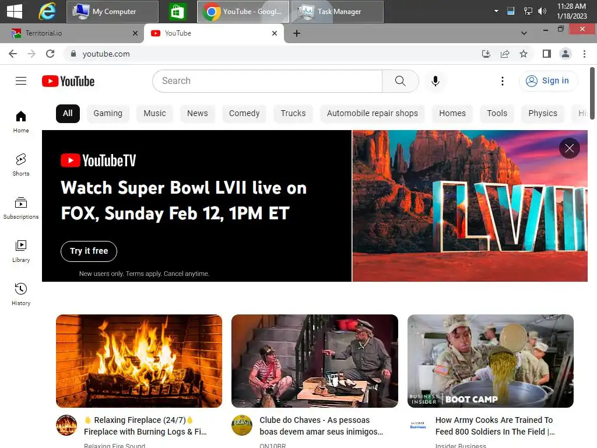Click the install app icon in address bar
Screen dimensions: 597x448
[x=486, y=54]
